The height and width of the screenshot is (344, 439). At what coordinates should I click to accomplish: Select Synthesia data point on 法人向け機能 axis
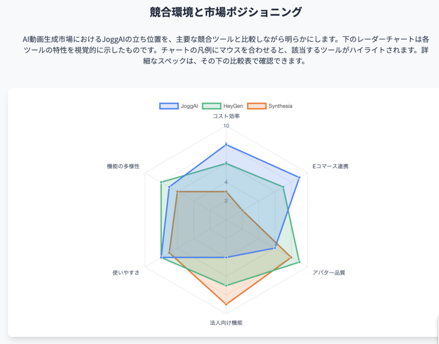[226, 304]
